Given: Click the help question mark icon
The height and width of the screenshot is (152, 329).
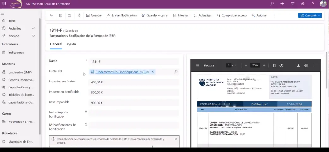Looking at the screenshot, I should tap(313, 3).
